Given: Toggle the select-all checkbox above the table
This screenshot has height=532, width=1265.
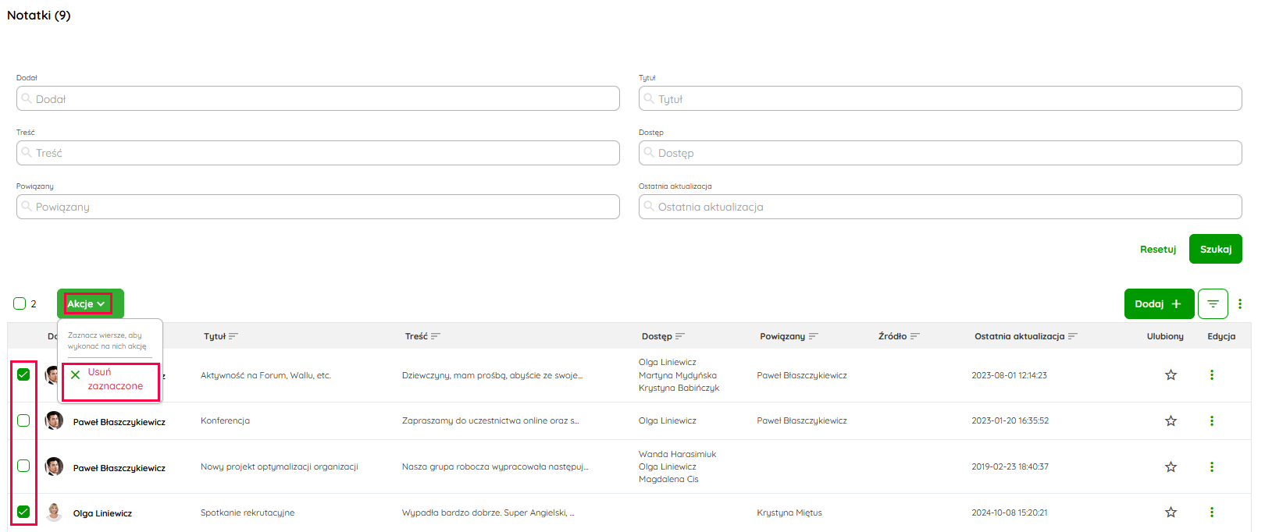Looking at the screenshot, I should coord(20,304).
